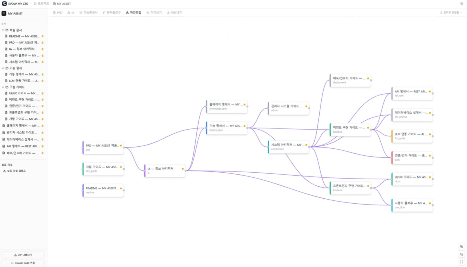Fit the mind map to screen
The width and height of the screenshot is (467, 267).
pos(461,262)
